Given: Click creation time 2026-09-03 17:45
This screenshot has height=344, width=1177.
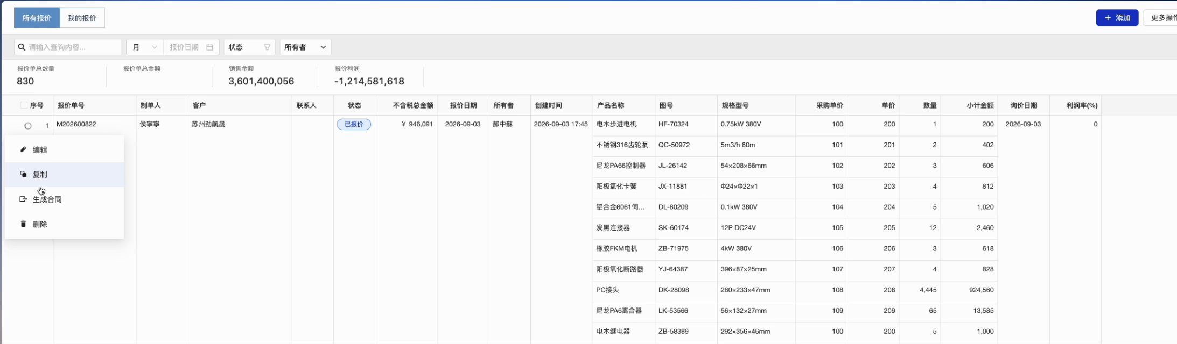Looking at the screenshot, I should click(x=561, y=124).
